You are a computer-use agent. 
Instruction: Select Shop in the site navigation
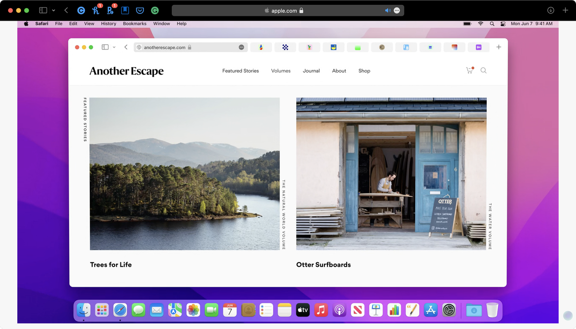click(364, 70)
